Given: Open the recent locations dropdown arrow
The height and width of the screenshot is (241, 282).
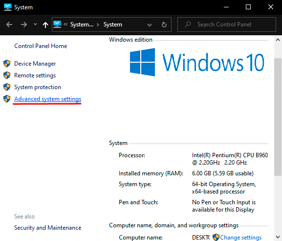Looking at the screenshot, I should (35, 24).
